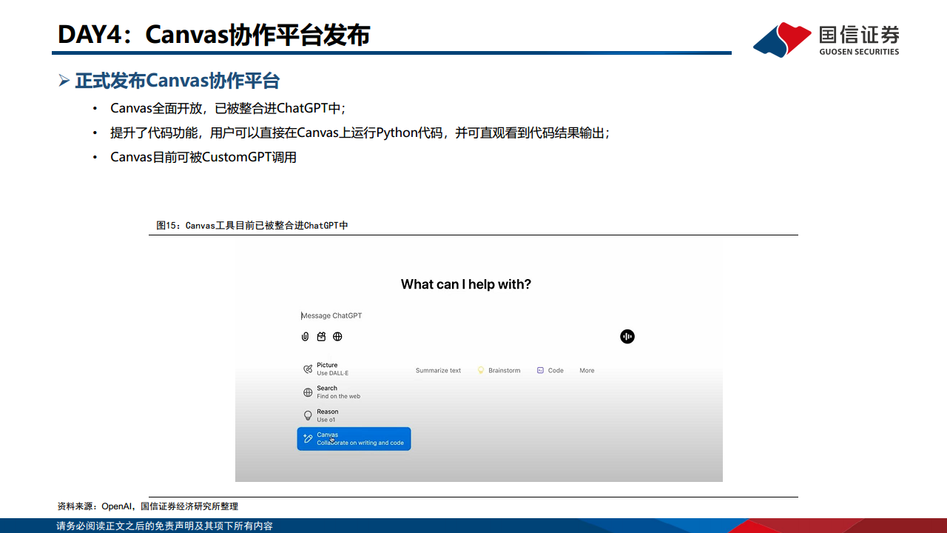This screenshot has width=947, height=533.
Task: Select Search Find on the web entry
Action: click(333, 392)
